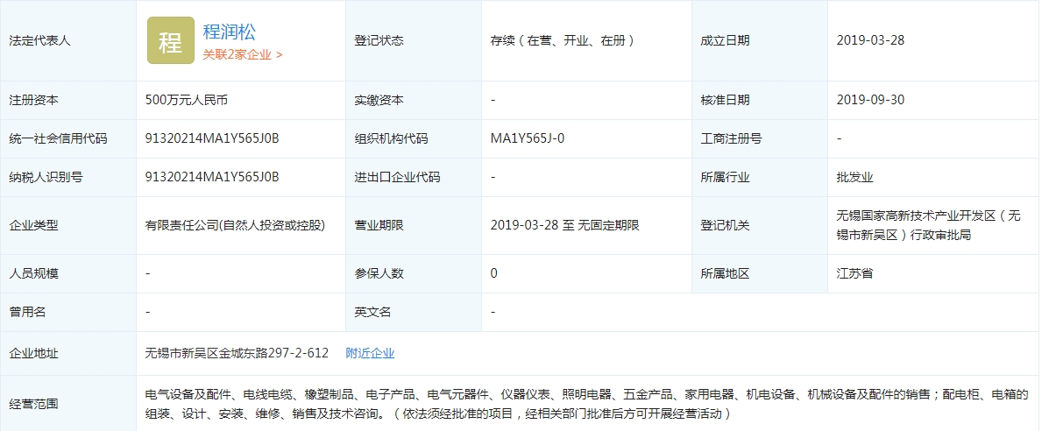Click the 批发业 industry value
The height and width of the screenshot is (431, 1042).
pyautogui.click(x=854, y=177)
